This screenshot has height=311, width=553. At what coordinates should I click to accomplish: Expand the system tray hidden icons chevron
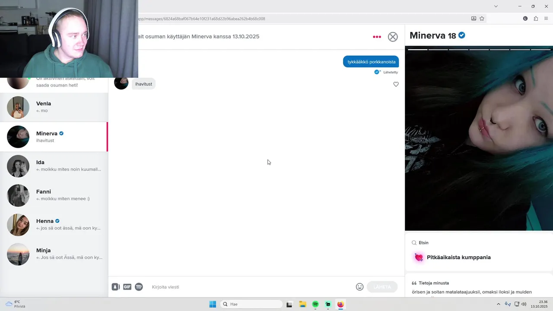point(498,304)
